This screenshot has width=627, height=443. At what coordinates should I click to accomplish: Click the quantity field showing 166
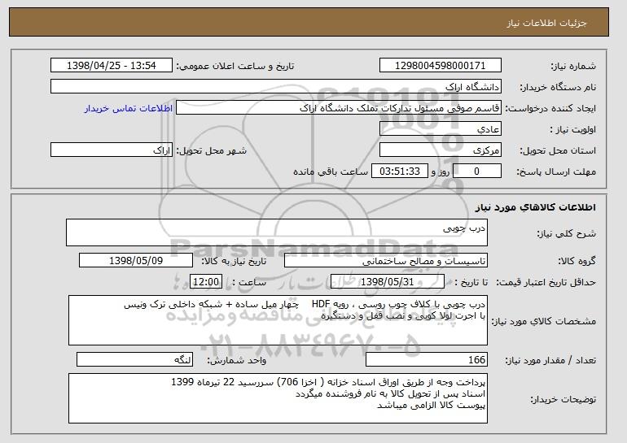pyautogui.click(x=427, y=359)
